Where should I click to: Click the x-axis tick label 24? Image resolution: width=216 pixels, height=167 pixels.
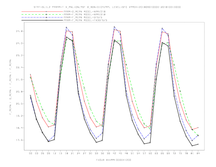coord(78,153)
